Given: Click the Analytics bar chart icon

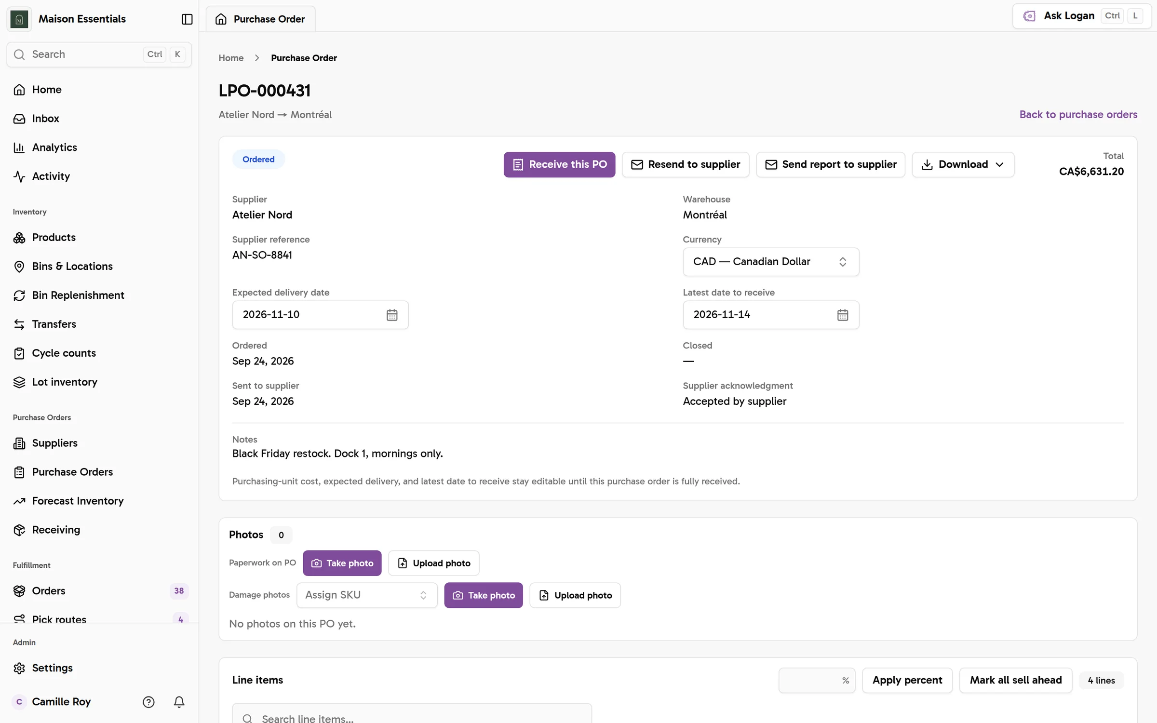Looking at the screenshot, I should [19, 147].
